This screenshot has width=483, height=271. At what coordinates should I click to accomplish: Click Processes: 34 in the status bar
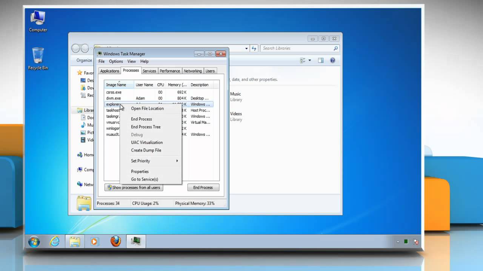pyautogui.click(x=108, y=203)
